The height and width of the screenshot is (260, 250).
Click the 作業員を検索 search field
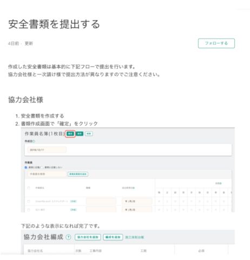[x=47, y=174]
